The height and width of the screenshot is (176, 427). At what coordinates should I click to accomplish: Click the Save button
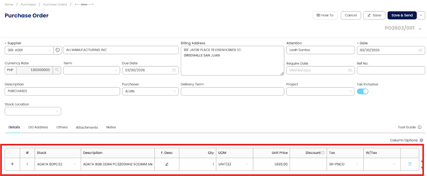coord(374,15)
